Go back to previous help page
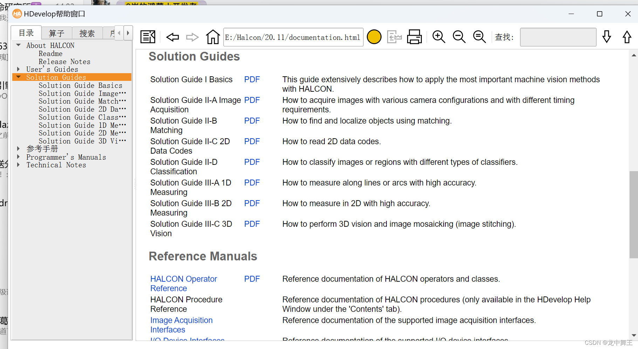638x349 pixels. click(x=172, y=37)
